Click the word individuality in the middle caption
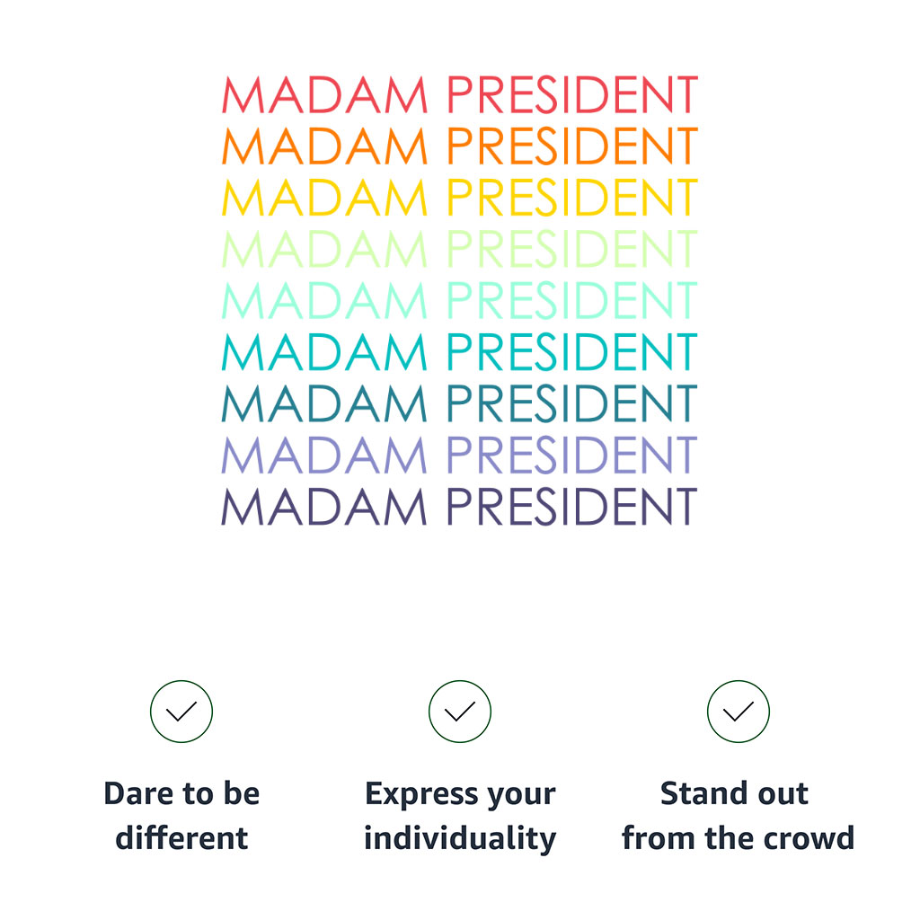 [x=460, y=839]
